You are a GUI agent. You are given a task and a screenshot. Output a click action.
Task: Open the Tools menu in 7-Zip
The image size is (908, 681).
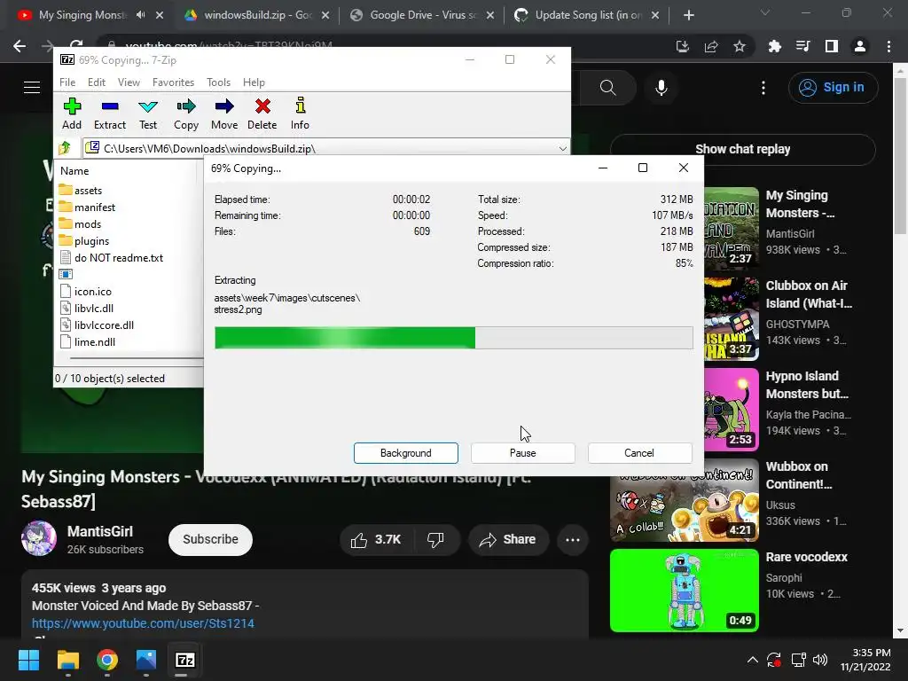pyautogui.click(x=218, y=82)
